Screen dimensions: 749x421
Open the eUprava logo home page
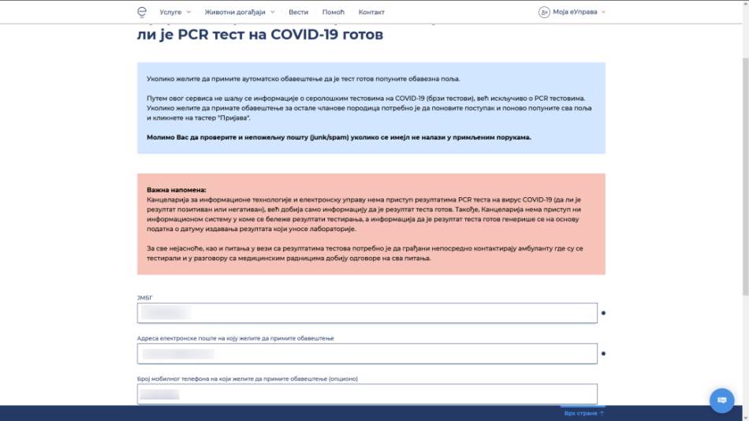coord(142,12)
